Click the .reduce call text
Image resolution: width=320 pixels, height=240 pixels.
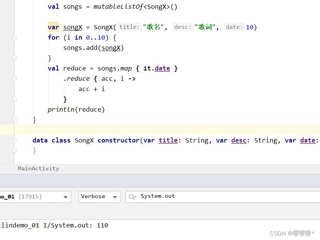point(76,79)
